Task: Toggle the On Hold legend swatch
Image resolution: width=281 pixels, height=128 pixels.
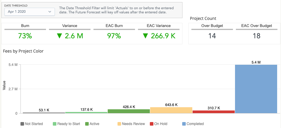Action: coord(152,124)
